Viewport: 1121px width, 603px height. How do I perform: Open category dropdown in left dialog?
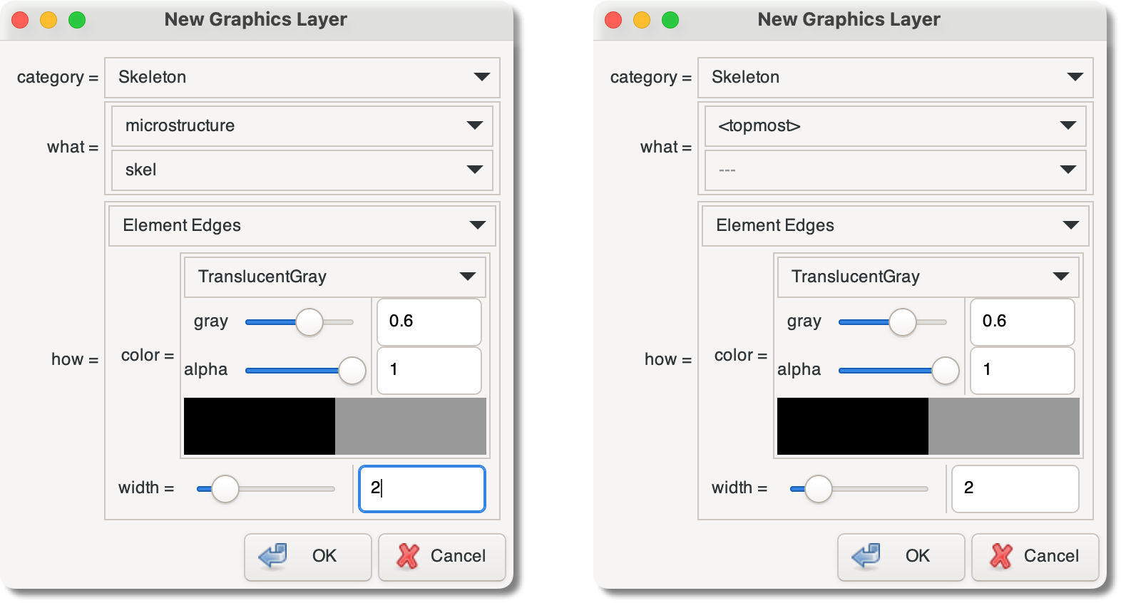(x=302, y=77)
